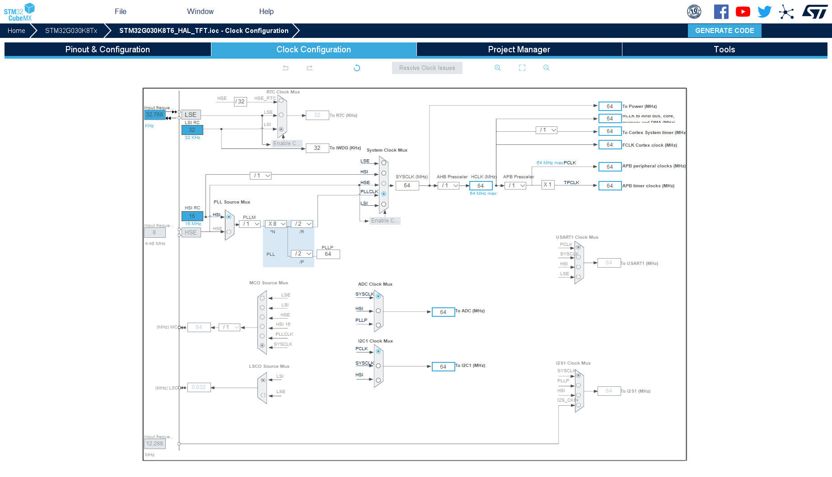Open the Facebook icon link
The width and height of the screenshot is (832, 477).
coord(721,12)
